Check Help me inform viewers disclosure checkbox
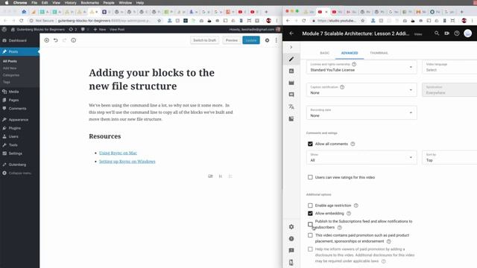The width and height of the screenshot is (477, 268). [x=310, y=249]
